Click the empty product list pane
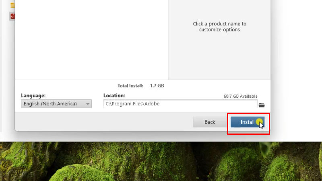 click(91, 39)
